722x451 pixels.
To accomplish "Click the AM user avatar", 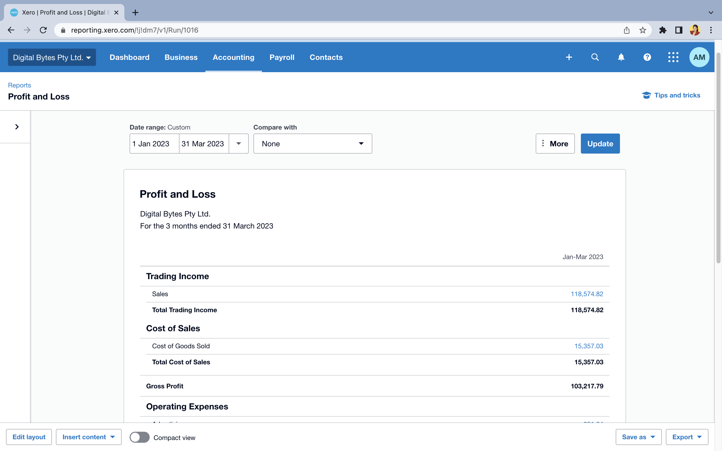I will (x=699, y=57).
